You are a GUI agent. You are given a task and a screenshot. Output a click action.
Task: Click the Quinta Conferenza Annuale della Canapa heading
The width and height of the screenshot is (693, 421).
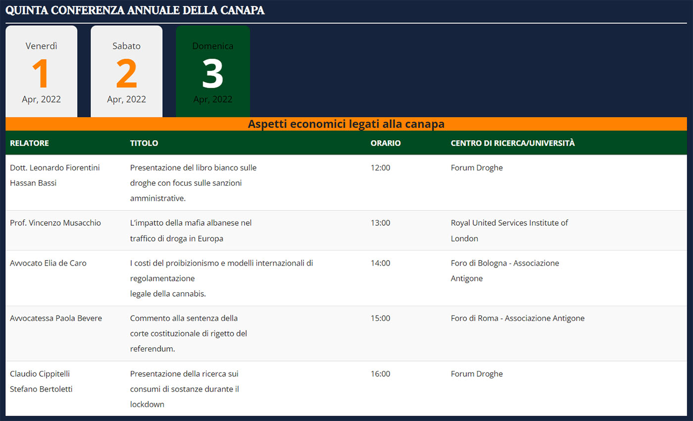(135, 11)
